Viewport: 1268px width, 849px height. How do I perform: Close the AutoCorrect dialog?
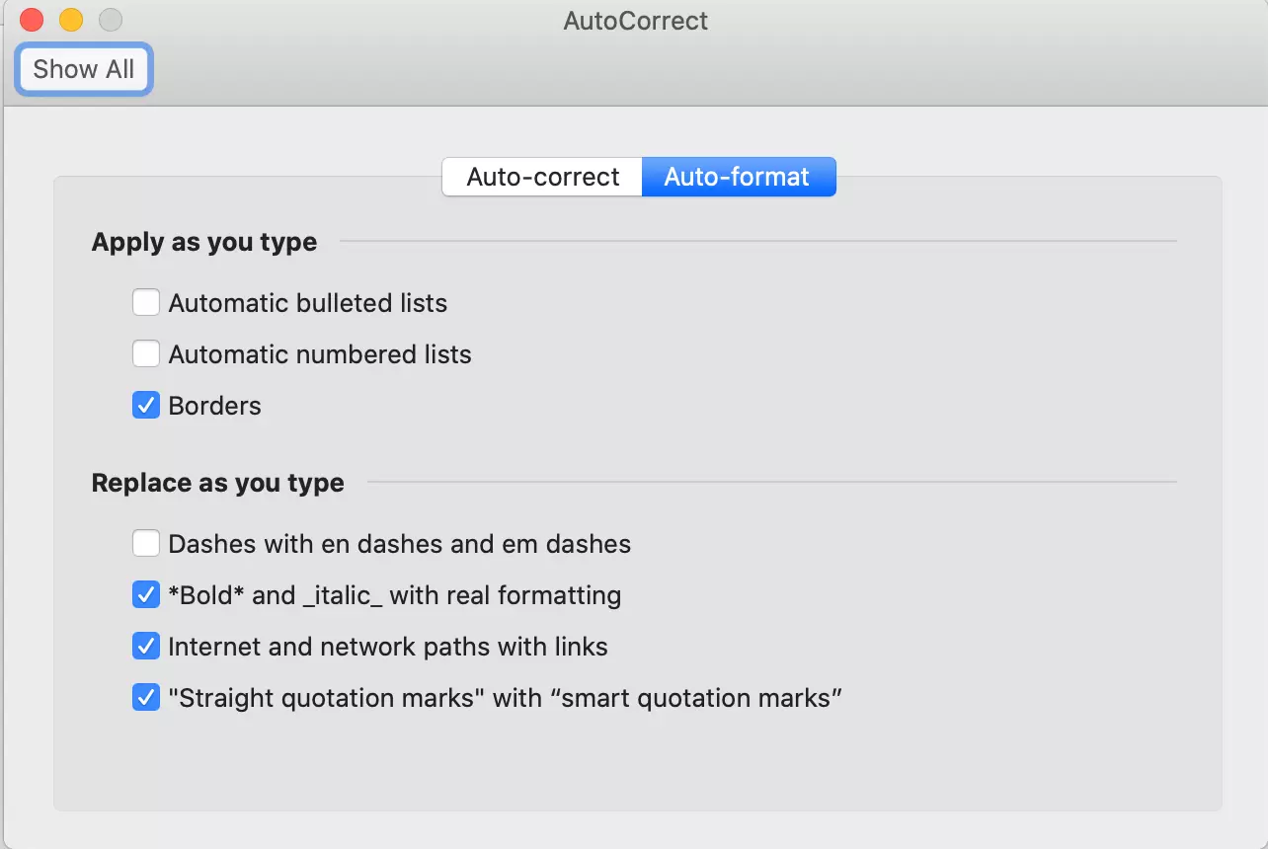31,19
